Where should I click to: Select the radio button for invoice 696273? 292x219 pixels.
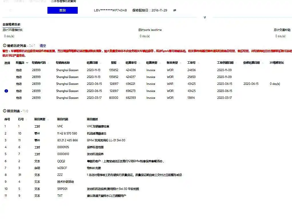(6, 91)
